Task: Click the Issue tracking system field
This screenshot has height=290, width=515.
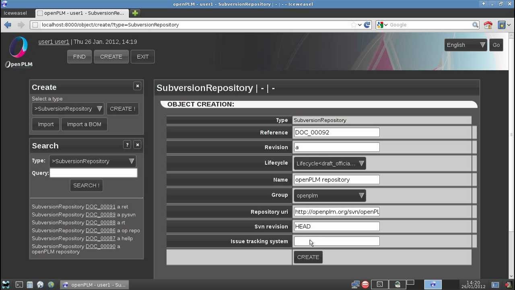Action: [337, 241]
